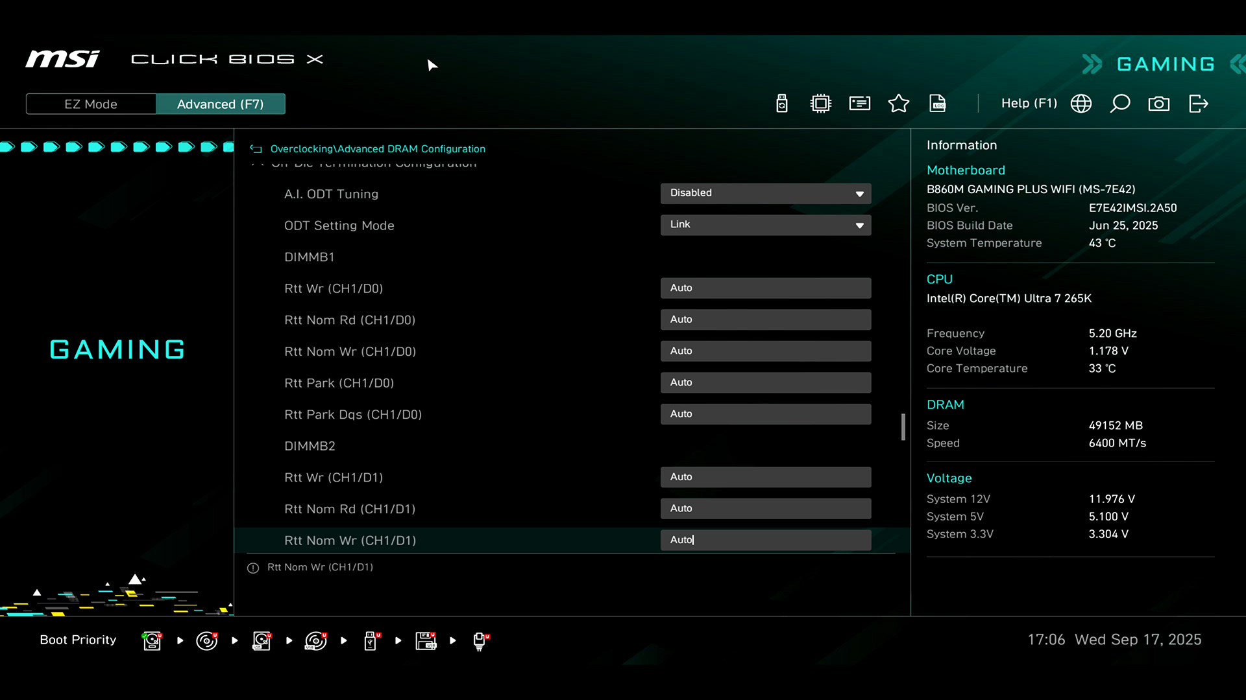The image size is (1246, 700).
Task: Open A.I. ODT Tuning dropdown
Action: (x=766, y=193)
